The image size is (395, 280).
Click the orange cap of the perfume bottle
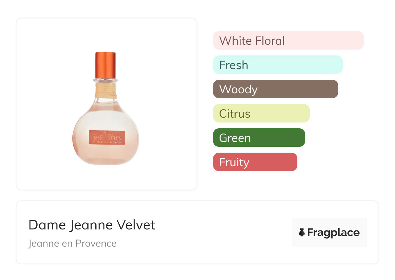point(105,65)
